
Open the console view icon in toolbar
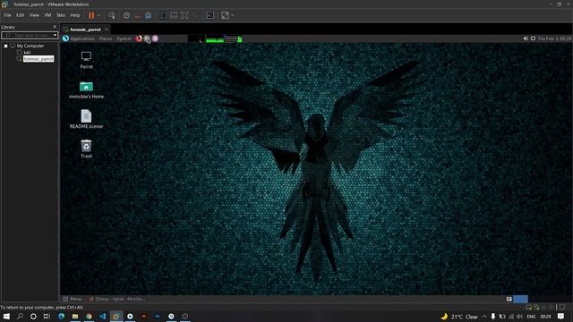[210, 15]
